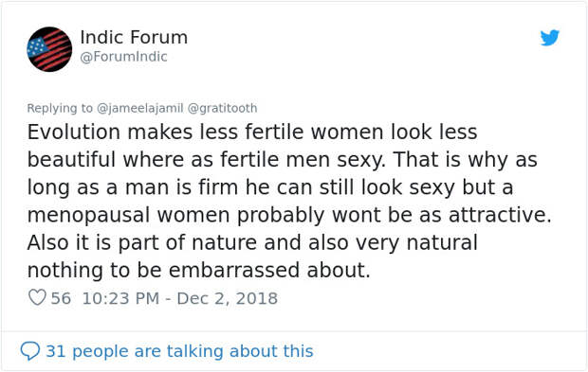Image resolution: width=588 pixels, height=372 pixels.
Task: Click the speech bubble reply icon
Action: 29,350
